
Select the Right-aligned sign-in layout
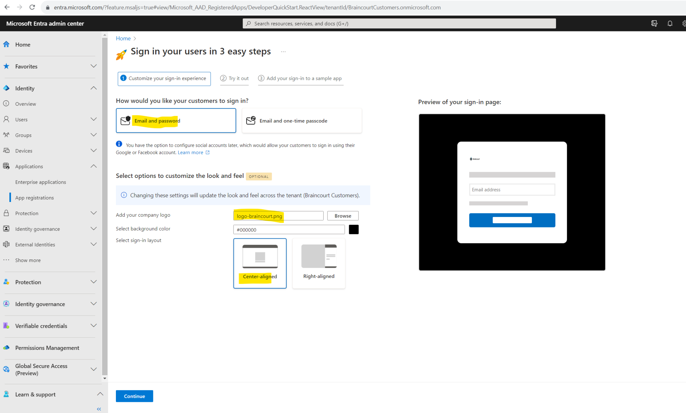pyautogui.click(x=318, y=263)
